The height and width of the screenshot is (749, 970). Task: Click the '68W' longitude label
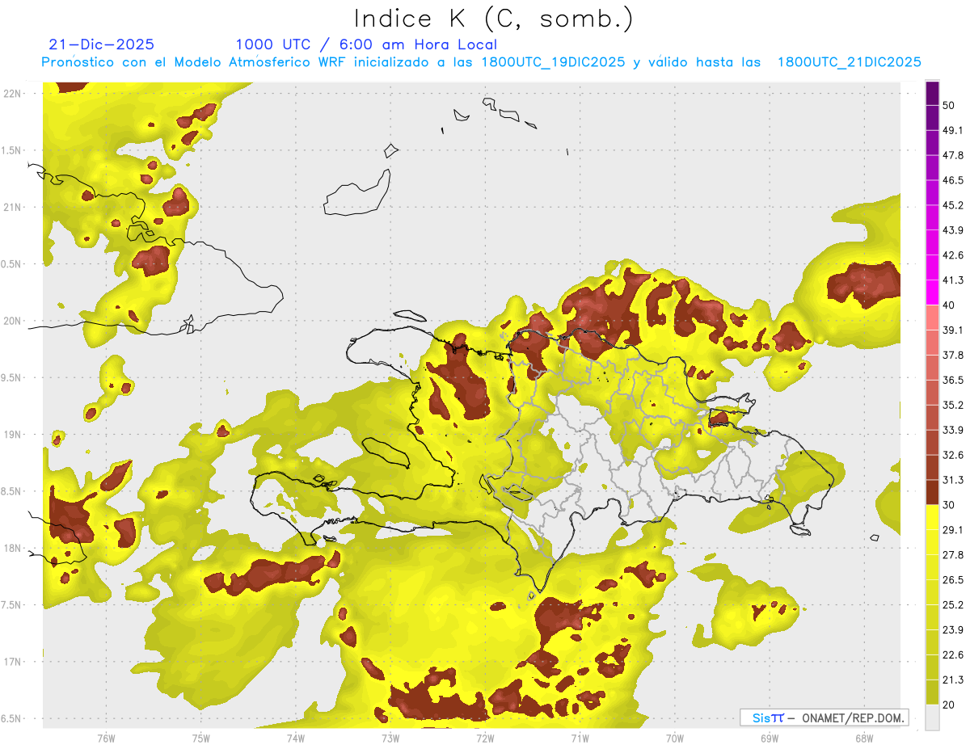863,738
